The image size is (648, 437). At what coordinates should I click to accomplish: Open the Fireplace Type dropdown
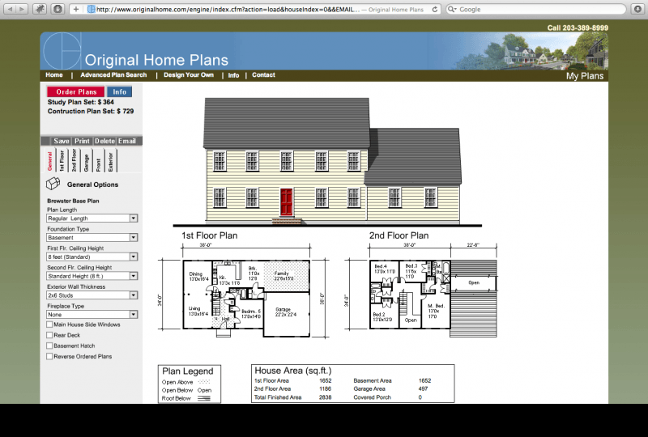coord(92,314)
